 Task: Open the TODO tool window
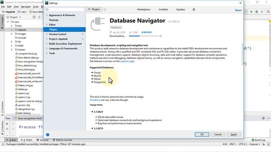tap(26, 140)
